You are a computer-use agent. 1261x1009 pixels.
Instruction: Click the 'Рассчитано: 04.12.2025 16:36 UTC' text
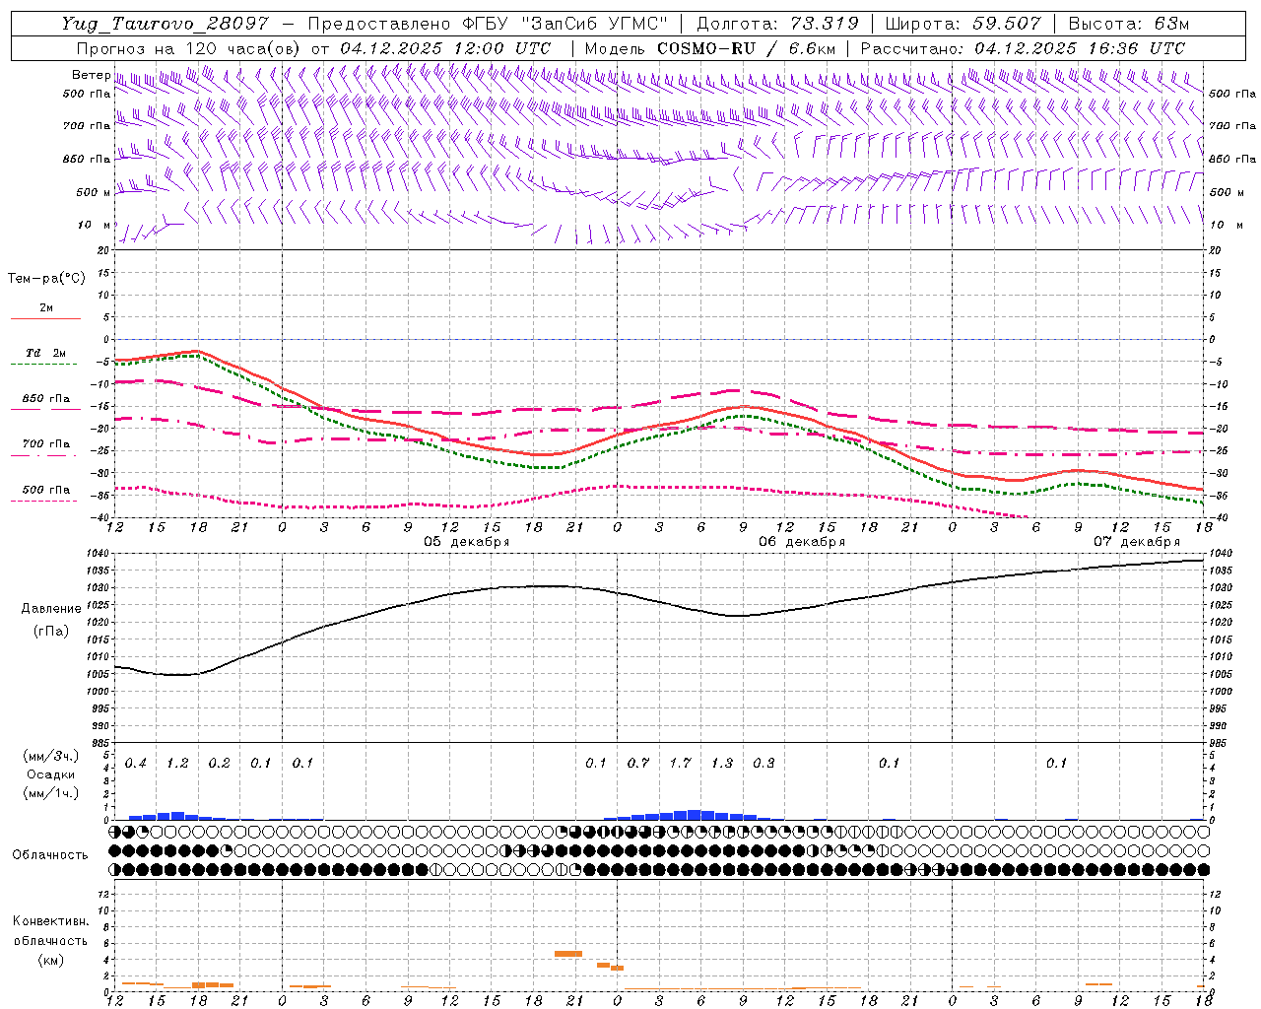[1024, 48]
